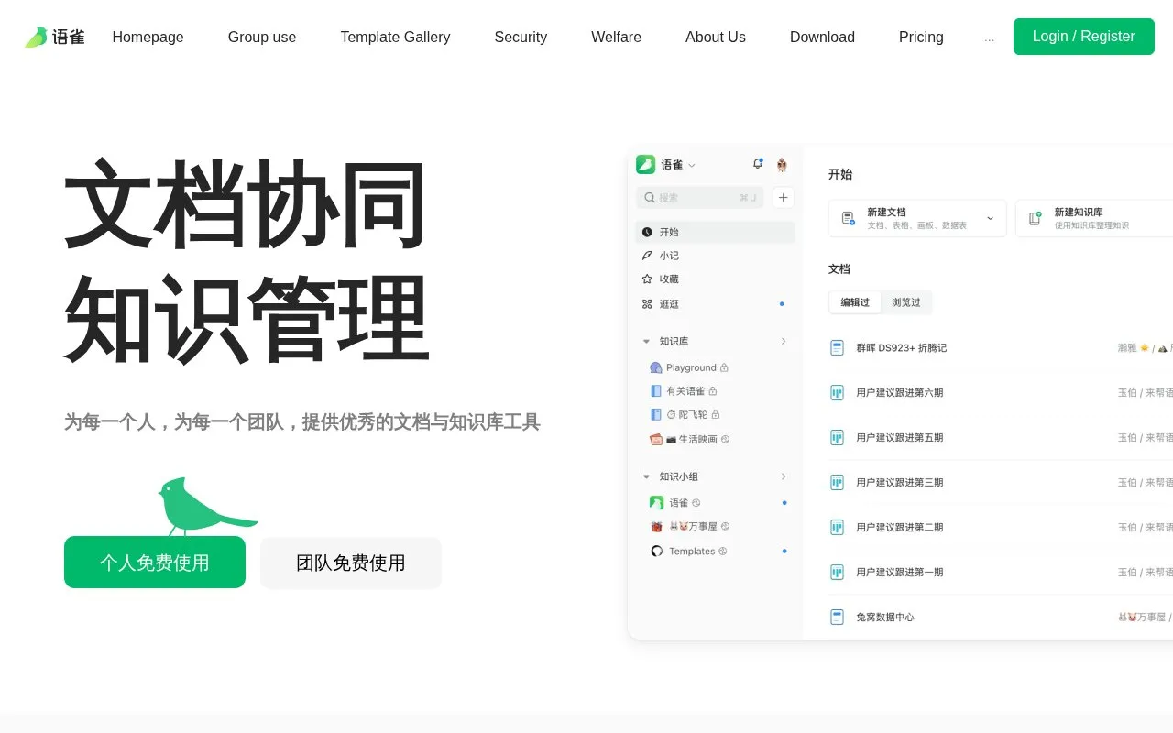Click the 团队免费使用 button
Screen dimensions: 1173x733
[x=351, y=563]
